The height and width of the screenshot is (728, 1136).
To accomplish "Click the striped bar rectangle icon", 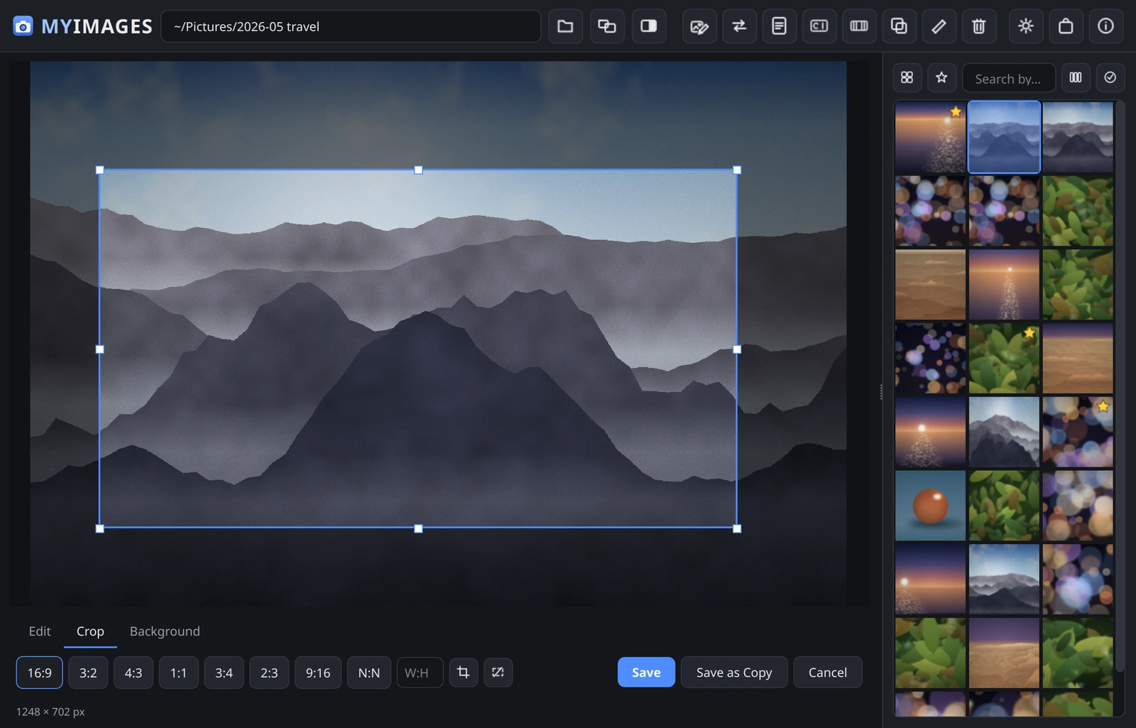I will pyautogui.click(x=859, y=26).
